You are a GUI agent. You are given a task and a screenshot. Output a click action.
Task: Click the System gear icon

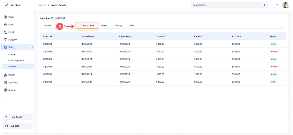(5, 90)
